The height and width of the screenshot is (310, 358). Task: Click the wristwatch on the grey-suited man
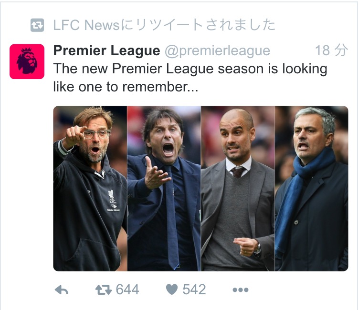[x=257, y=248]
